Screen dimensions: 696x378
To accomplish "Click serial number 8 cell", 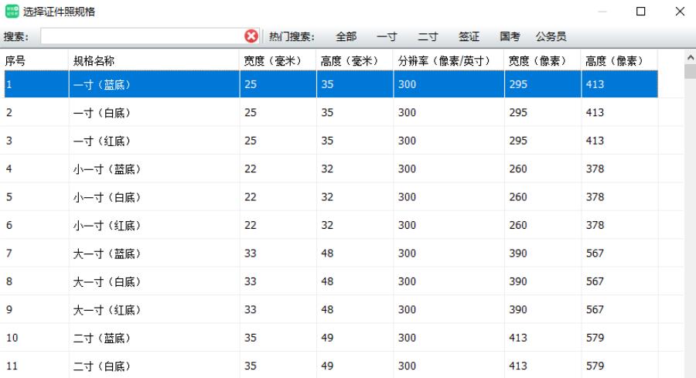I will click(x=9, y=281).
